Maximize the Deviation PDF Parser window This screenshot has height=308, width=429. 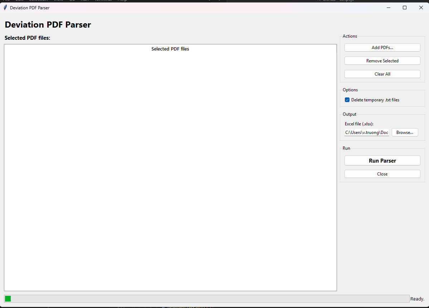[x=405, y=8]
